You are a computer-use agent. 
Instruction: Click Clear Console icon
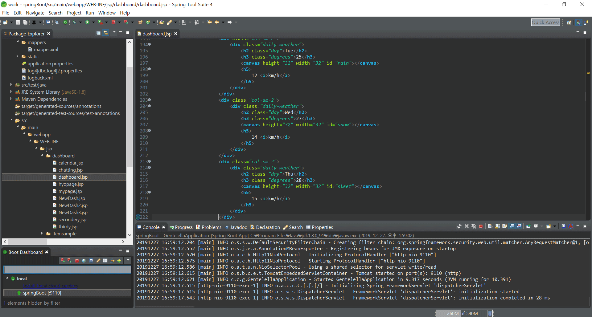pyautogui.click(x=490, y=226)
